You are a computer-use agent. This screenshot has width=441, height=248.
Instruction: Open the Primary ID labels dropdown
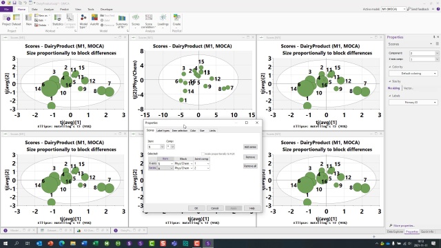tap(413, 103)
